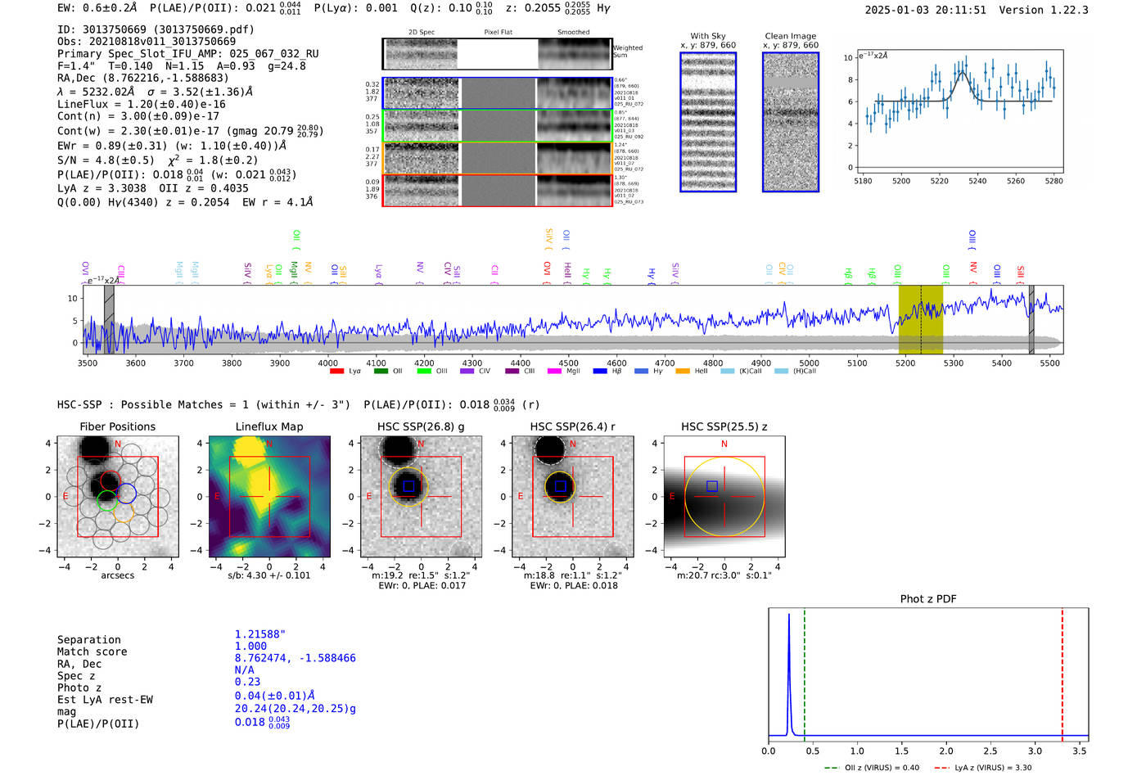The width and height of the screenshot is (1146, 780).
Task: Click the OII dark green legend swatch
Action: click(381, 372)
